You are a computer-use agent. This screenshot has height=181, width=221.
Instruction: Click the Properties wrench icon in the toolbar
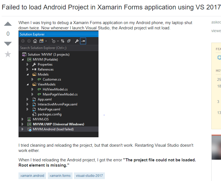coord(77,41)
